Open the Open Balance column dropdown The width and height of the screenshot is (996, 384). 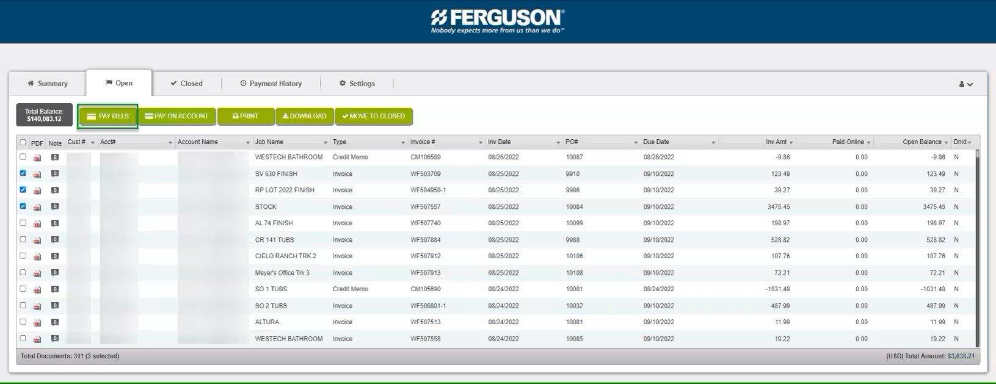[x=946, y=142]
